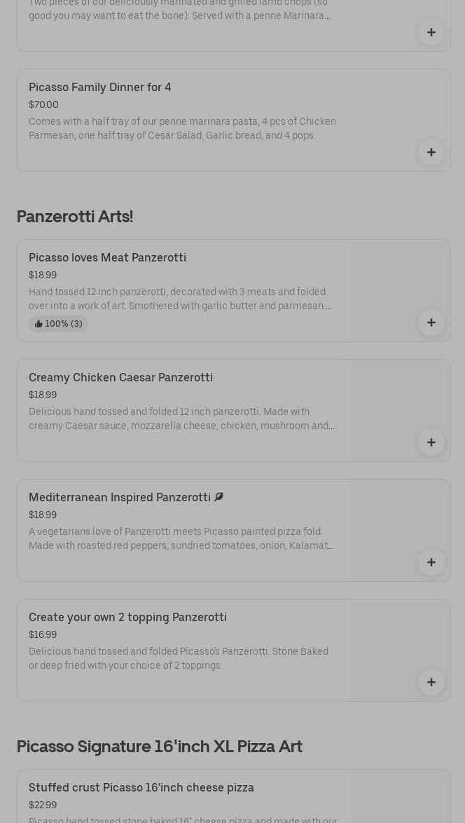This screenshot has width=465, height=823.
Task: Click the Picasso loves Meat Panzerotti description text
Action: (x=180, y=299)
